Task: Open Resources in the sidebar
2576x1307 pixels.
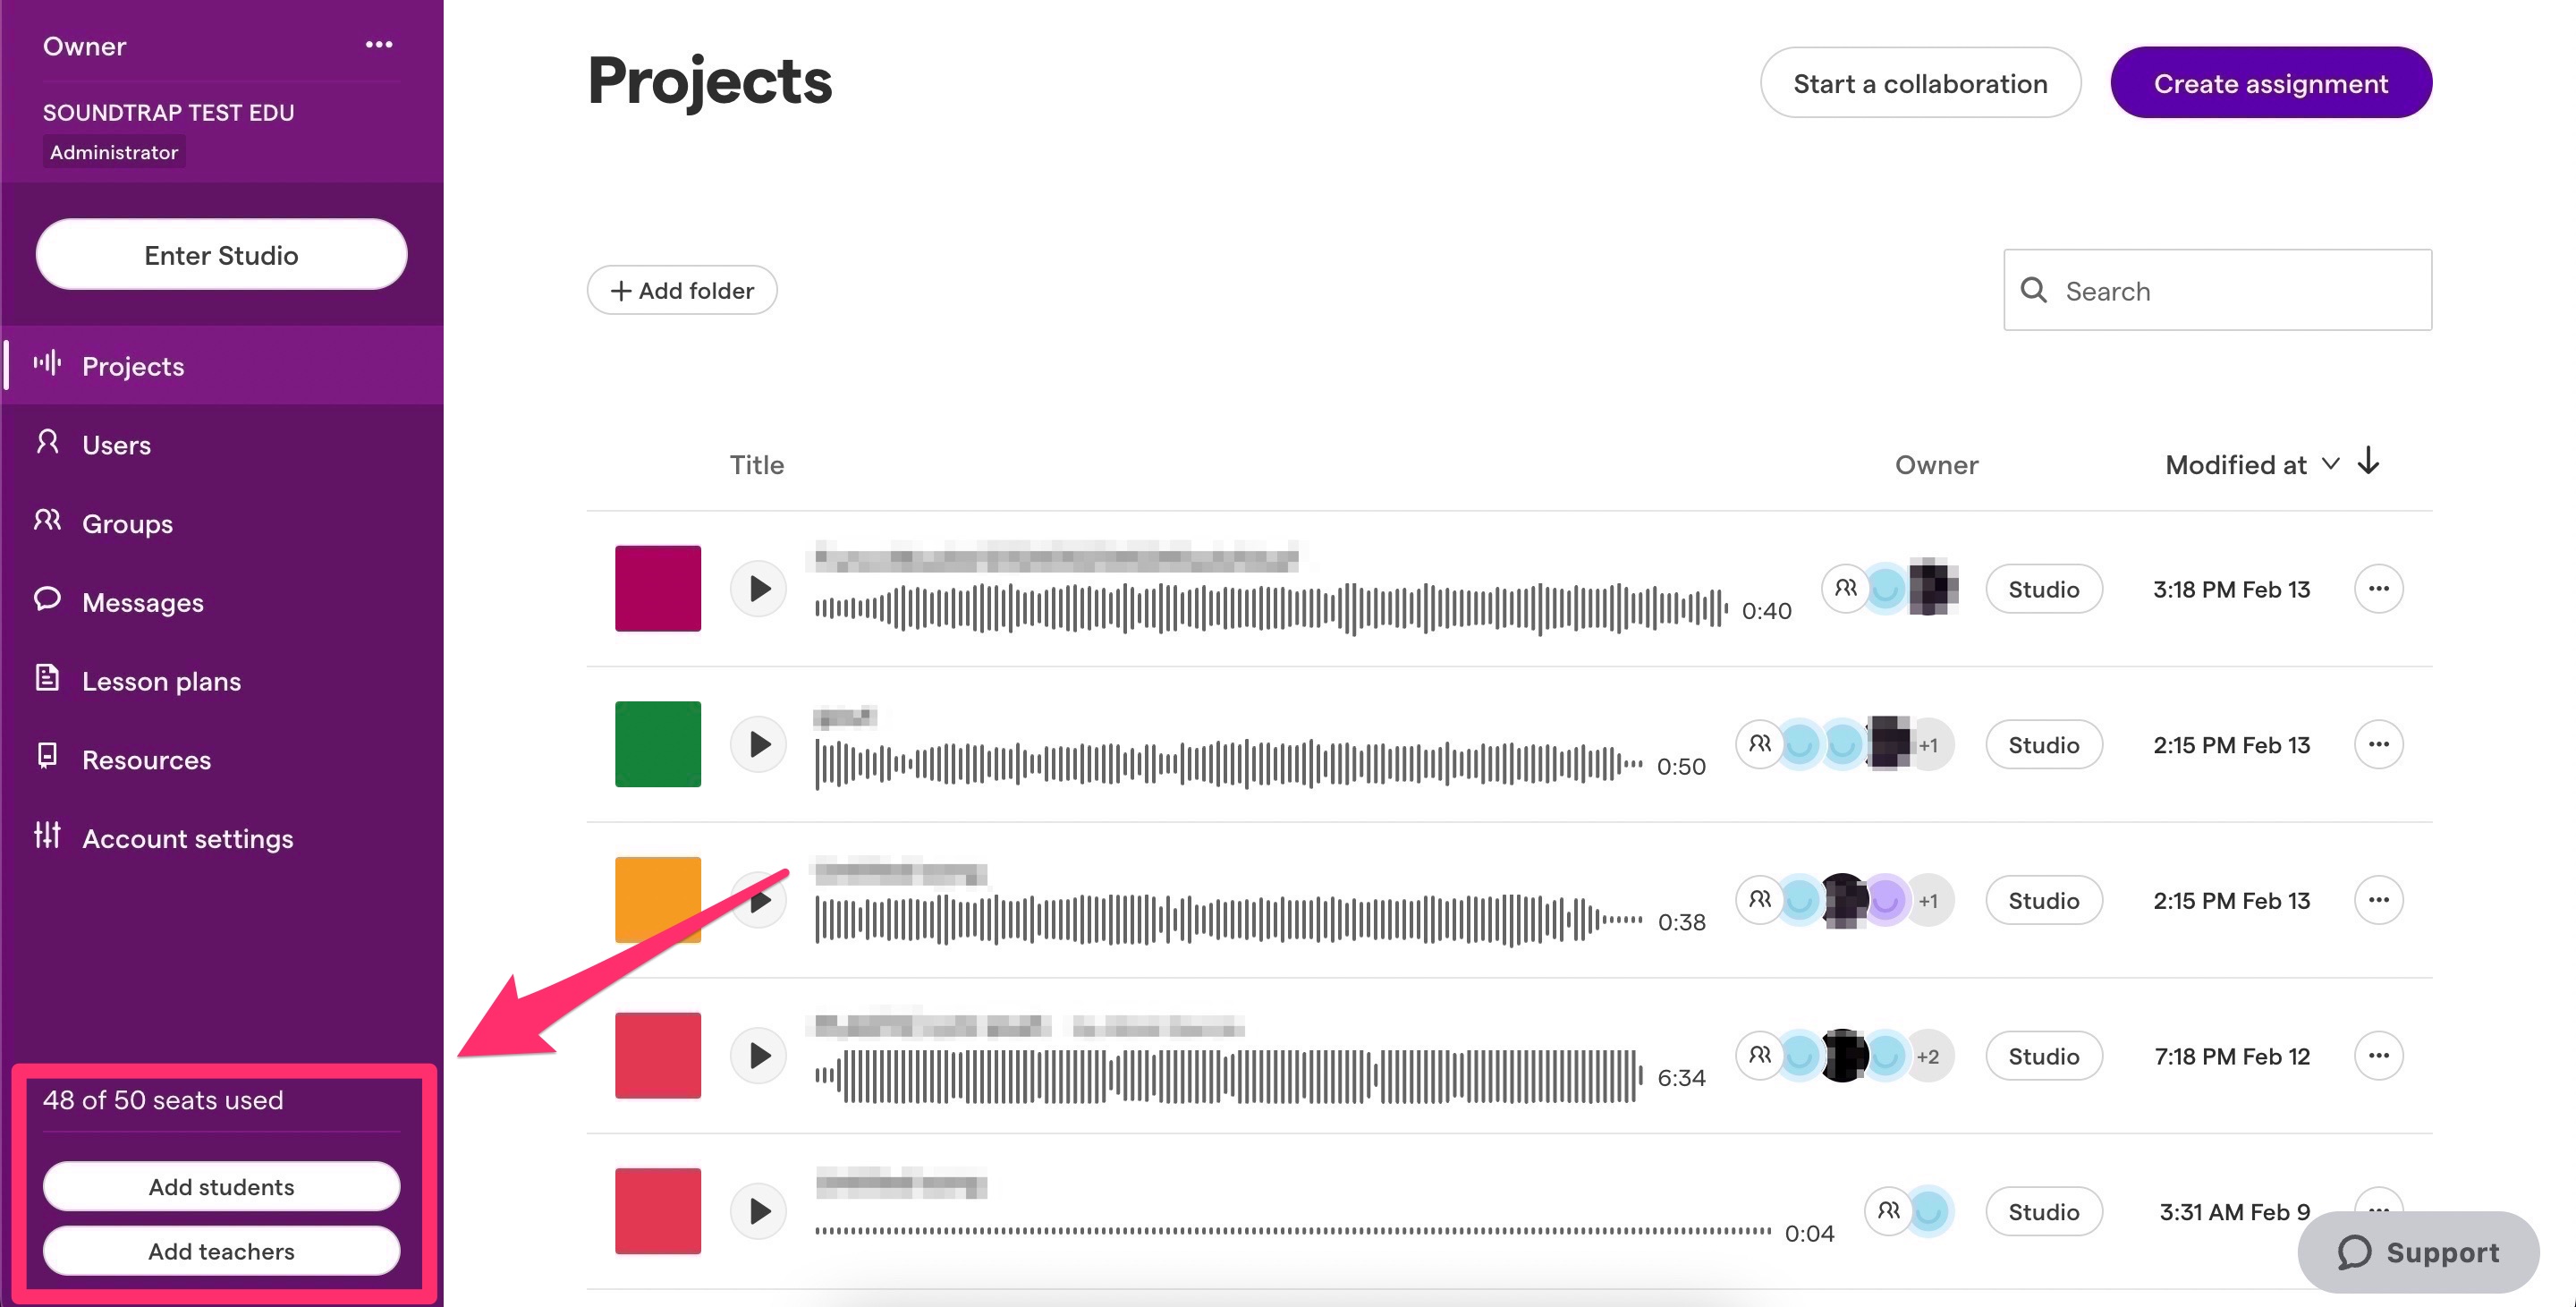Action: [222, 759]
